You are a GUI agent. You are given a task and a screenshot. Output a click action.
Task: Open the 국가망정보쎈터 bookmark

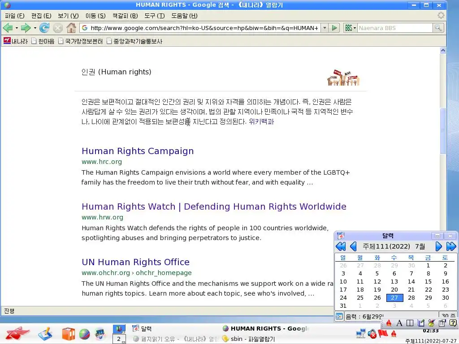tap(81, 41)
